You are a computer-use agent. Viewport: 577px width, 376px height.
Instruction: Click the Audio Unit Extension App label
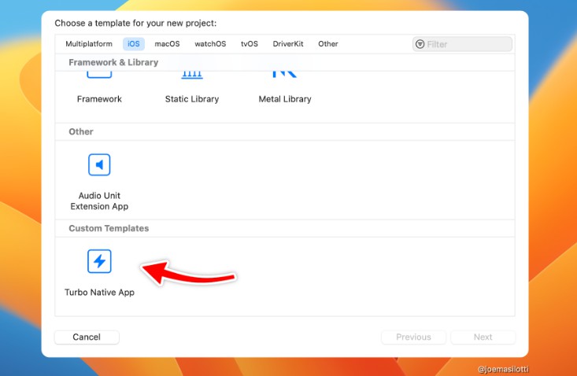coord(99,201)
